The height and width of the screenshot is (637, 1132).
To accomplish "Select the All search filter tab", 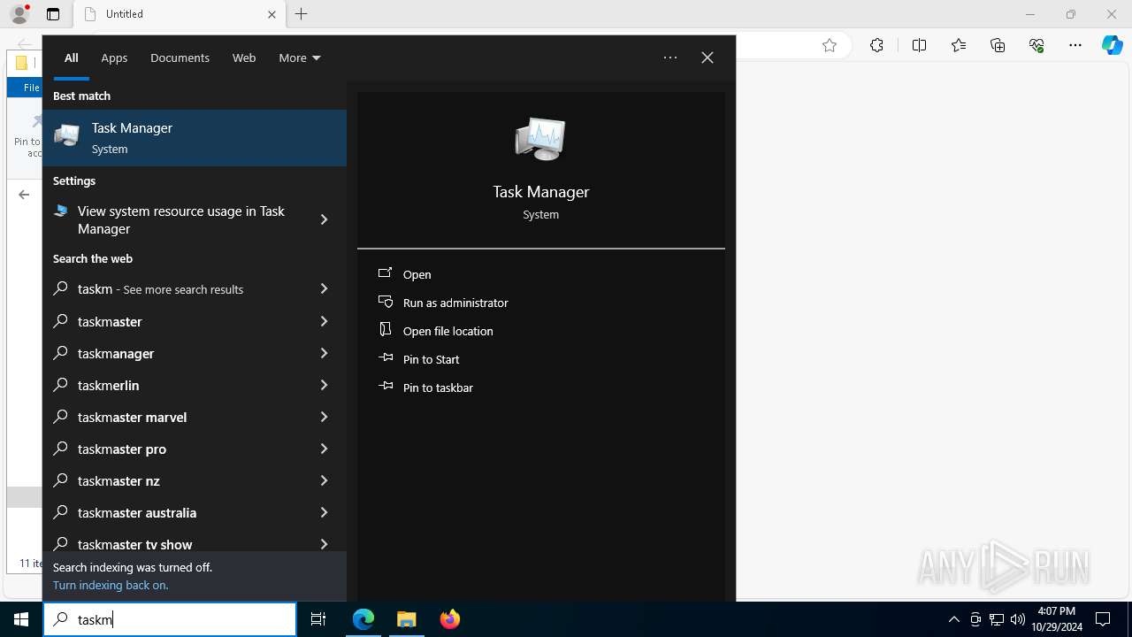I will click(x=72, y=58).
